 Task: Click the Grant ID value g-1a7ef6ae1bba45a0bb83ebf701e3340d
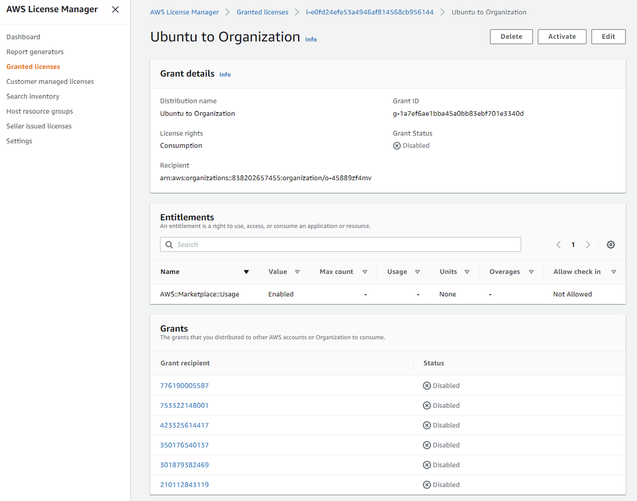(458, 114)
